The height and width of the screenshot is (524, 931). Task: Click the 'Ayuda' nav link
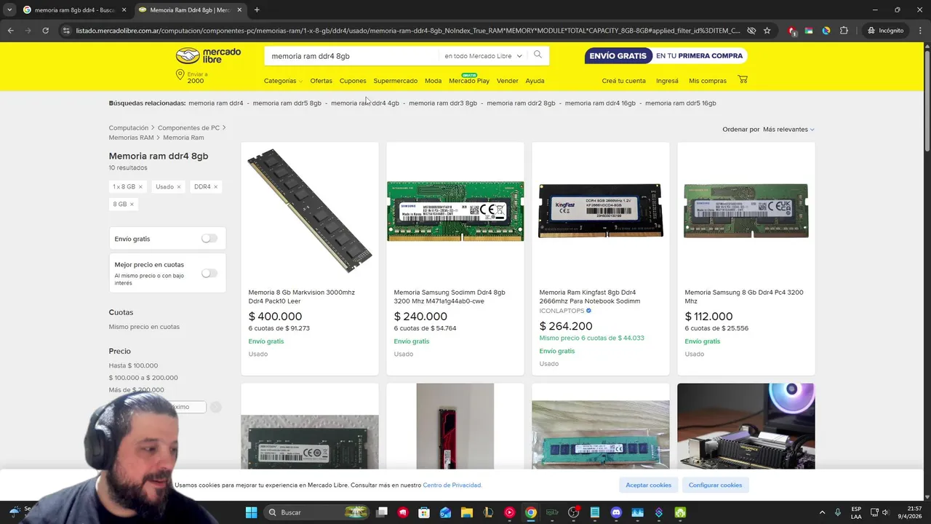[x=535, y=81]
